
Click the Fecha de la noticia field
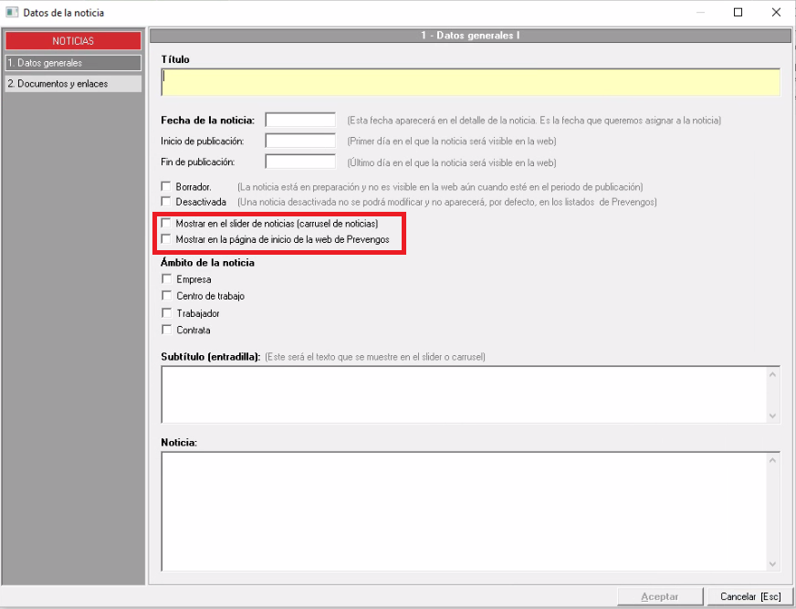(x=300, y=120)
